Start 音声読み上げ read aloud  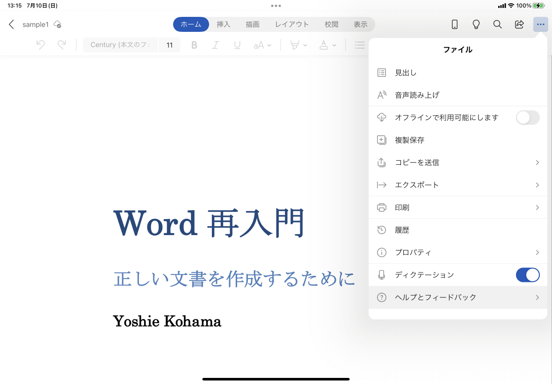click(x=458, y=95)
